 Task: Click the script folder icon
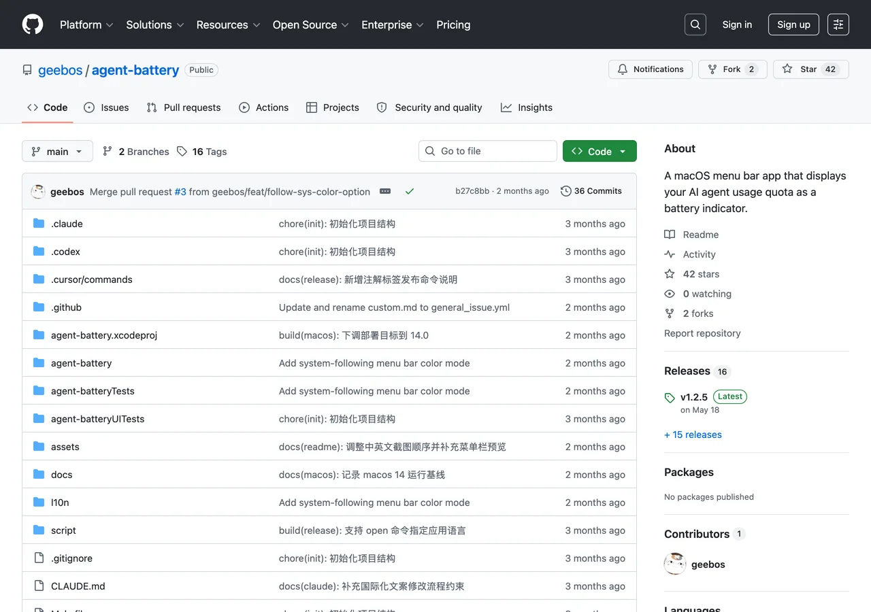click(39, 530)
